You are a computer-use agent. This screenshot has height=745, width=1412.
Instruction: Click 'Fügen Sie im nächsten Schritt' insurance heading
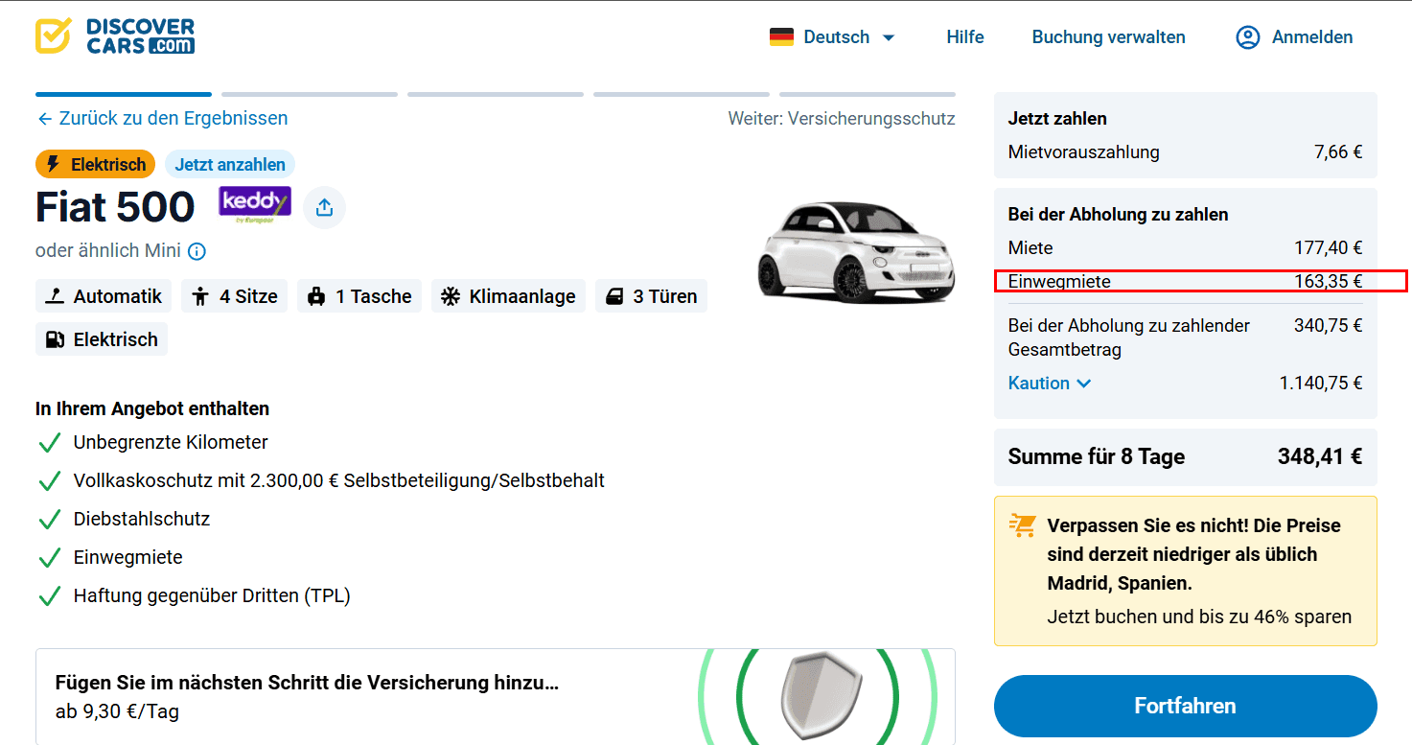(307, 683)
